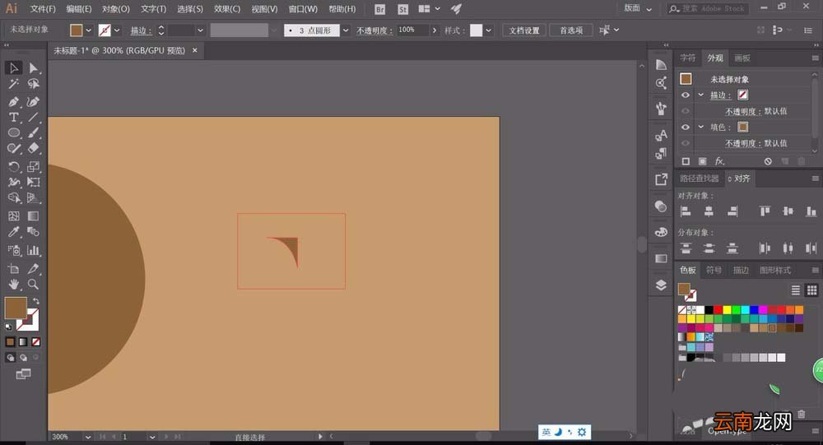Switch to solid Color fill mode
Screen dimensions: 823x445
[10, 342]
